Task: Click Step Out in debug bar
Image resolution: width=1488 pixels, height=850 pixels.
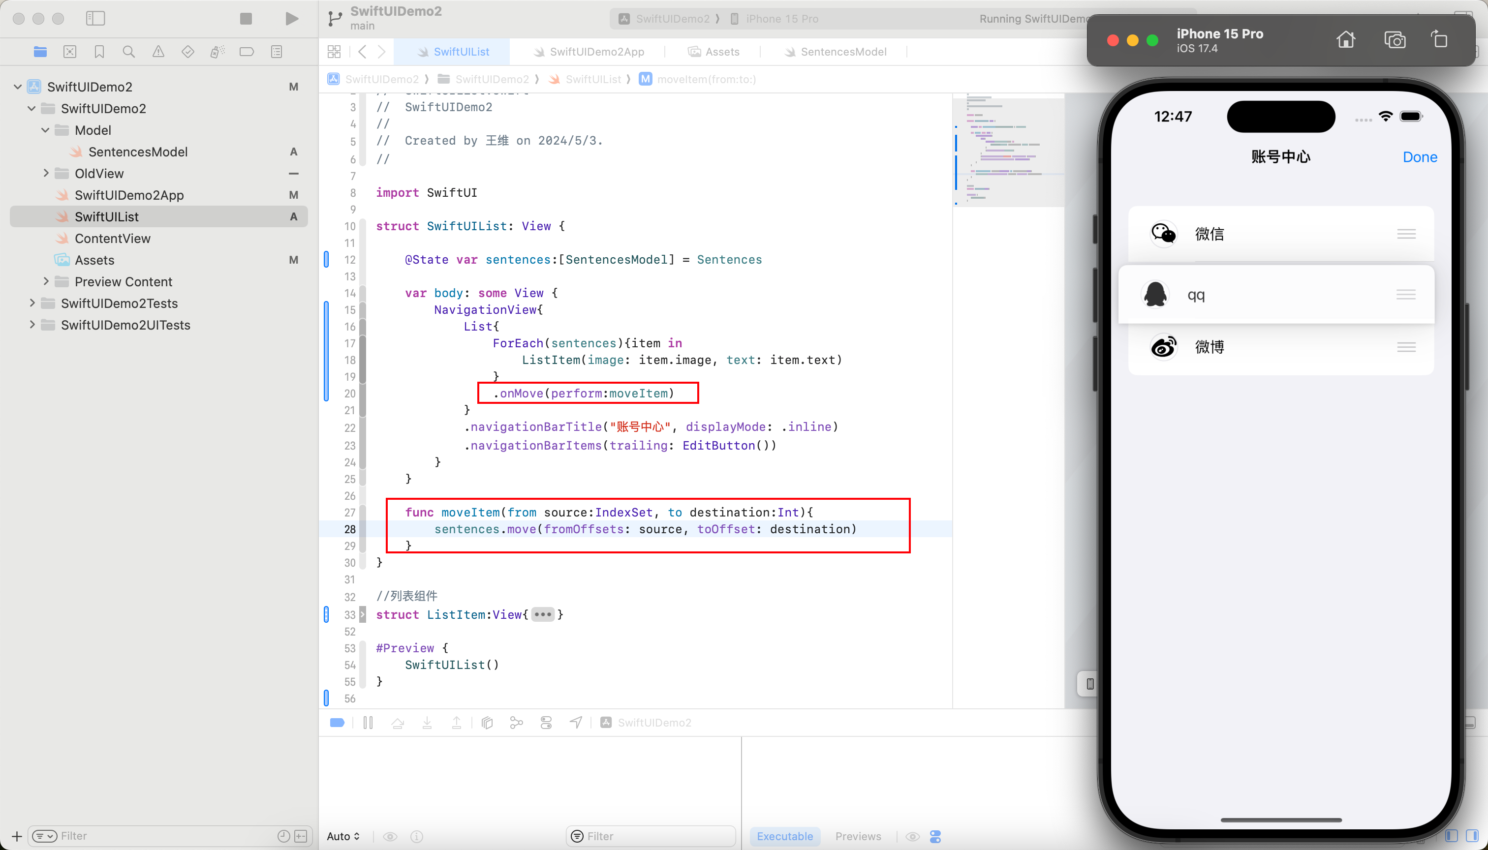Action: [x=457, y=723]
